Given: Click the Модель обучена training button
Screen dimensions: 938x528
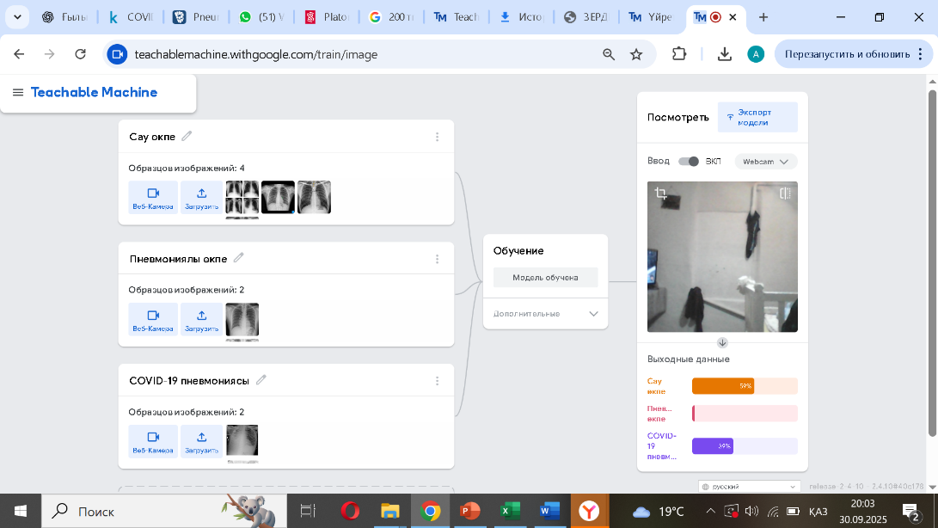Looking at the screenshot, I should [x=546, y=277].
